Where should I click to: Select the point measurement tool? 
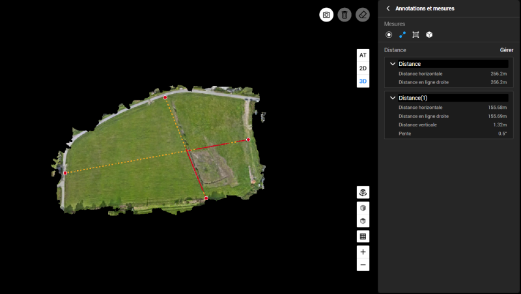click(389, 35)
